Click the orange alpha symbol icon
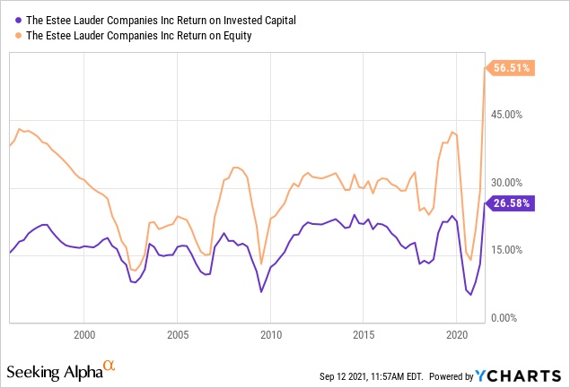The height and width of the screenshot is (388, 570). tap(110, 366)
